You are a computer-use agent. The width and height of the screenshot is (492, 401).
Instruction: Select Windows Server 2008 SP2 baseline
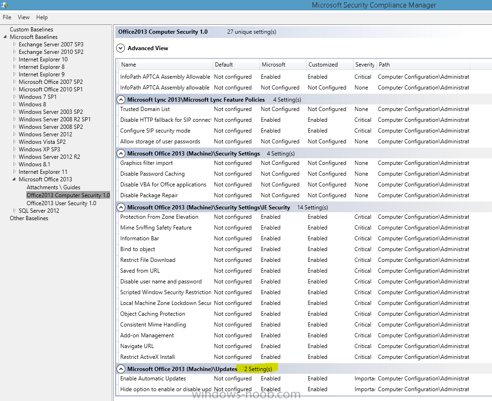(51, 127)
